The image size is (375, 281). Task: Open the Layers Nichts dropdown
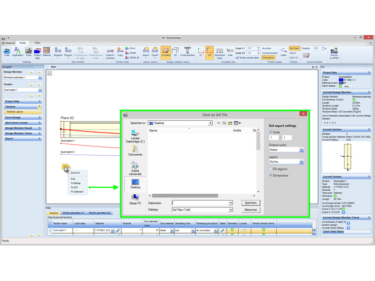301,162
